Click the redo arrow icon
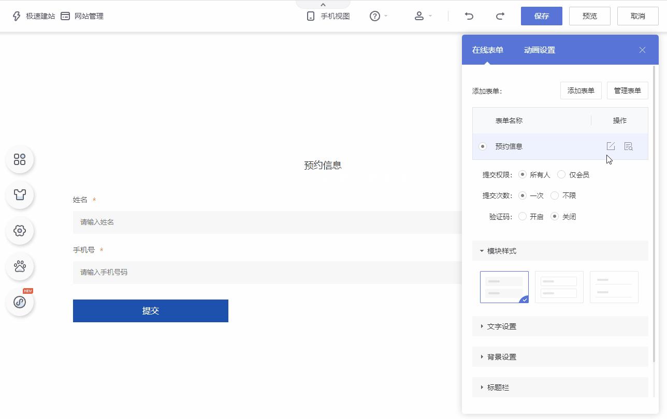This screenshot has width=667, height=419. coord(500,16)
